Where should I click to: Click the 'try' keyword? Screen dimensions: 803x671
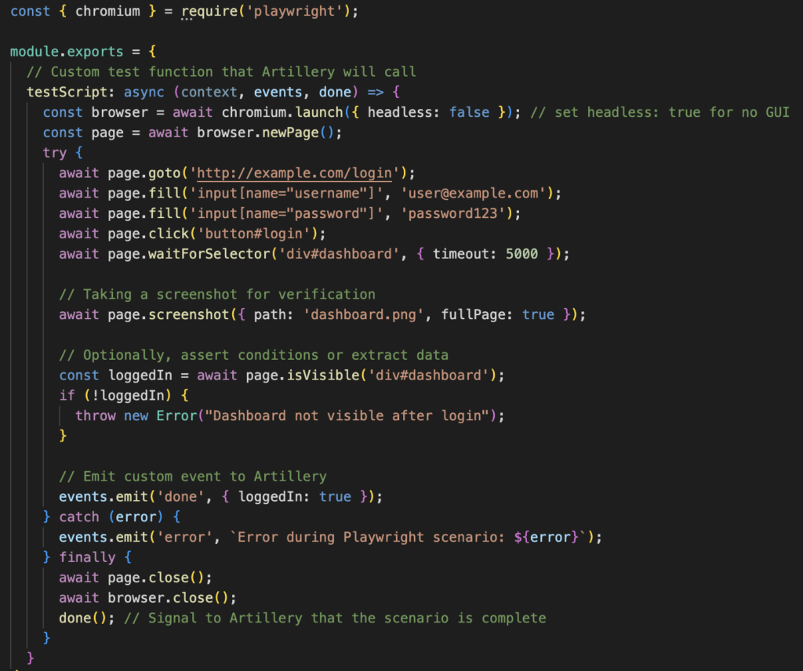[55, 153]
